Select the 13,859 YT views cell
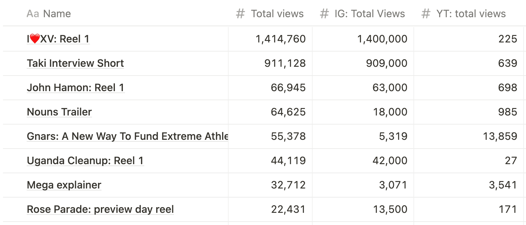Image resolution: width=526 pixels, height=225 pixels. (500, 136)
